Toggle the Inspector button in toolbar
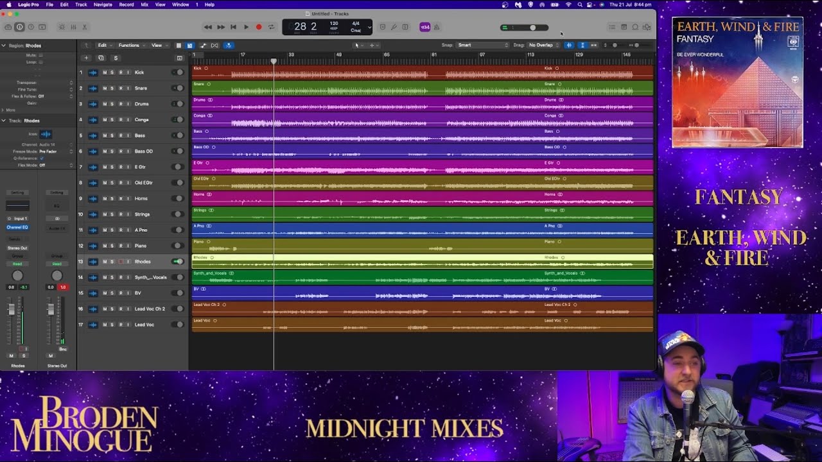The height and width of the screenshot is (462, 822). tap(19, 27)
